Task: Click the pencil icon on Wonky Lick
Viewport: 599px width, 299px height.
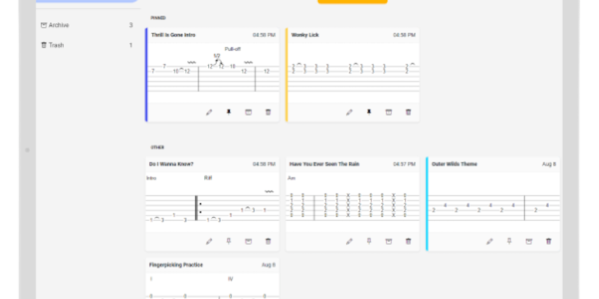Action: click(349, 112)
